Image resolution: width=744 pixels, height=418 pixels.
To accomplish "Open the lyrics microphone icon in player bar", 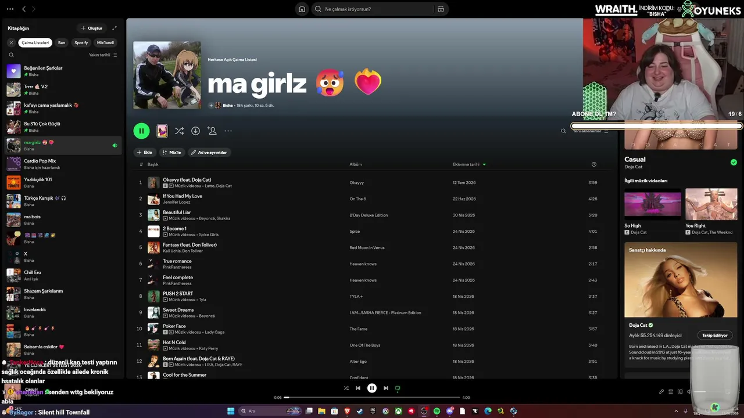I will pyautogui.click(x=661, y=392).
